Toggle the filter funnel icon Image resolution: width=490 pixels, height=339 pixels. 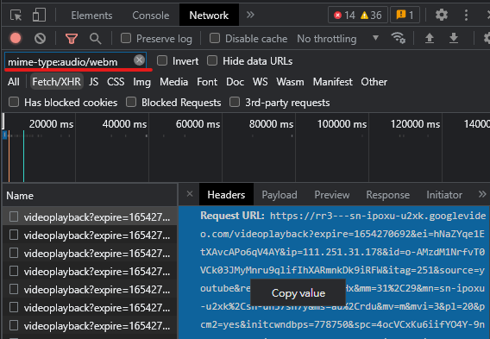click(x=72, y=39)
